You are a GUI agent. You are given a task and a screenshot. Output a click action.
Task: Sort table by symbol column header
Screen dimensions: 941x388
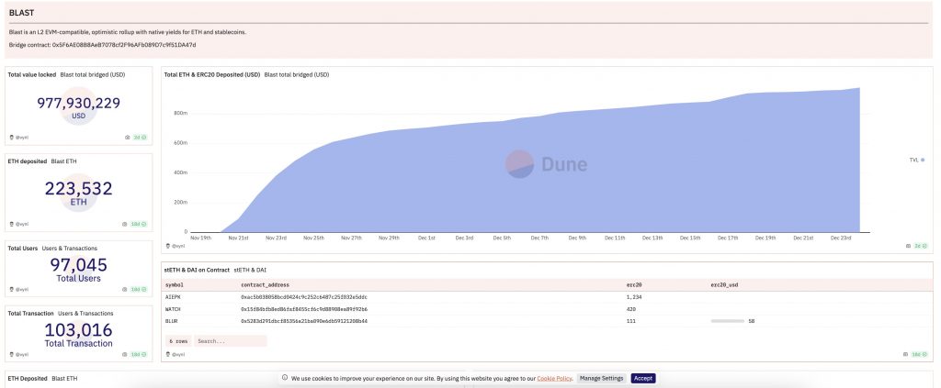[x=174, y=285]
